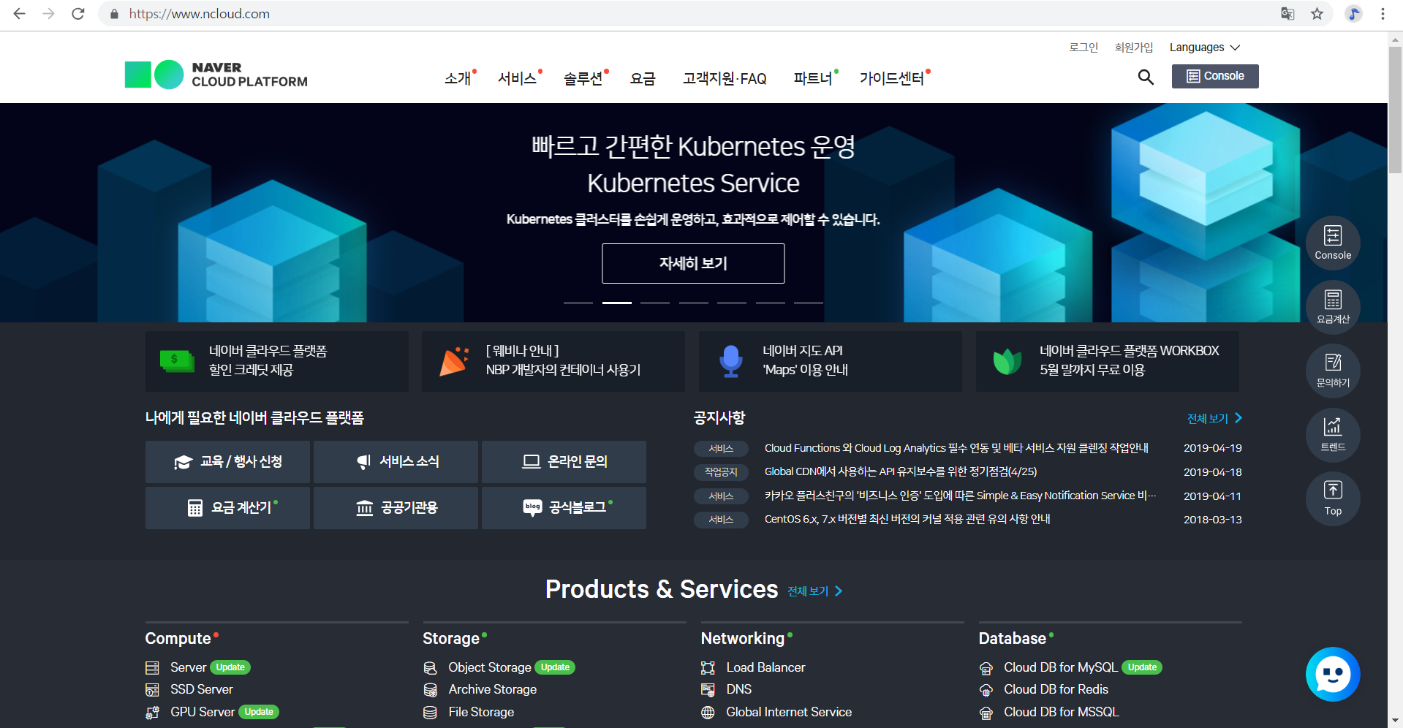Image resolution: width=1403 pixels, height=728 pixels.
Task: Open 카카오 플러스친구 notification notice
Action: click(x=960, y=496)
